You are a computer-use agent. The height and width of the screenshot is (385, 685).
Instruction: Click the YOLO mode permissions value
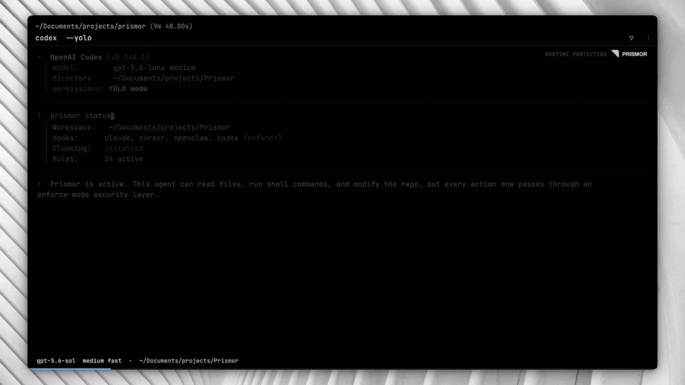point(128,88)
